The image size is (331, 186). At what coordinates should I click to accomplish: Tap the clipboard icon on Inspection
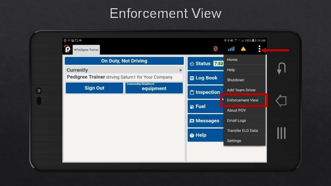192,92
